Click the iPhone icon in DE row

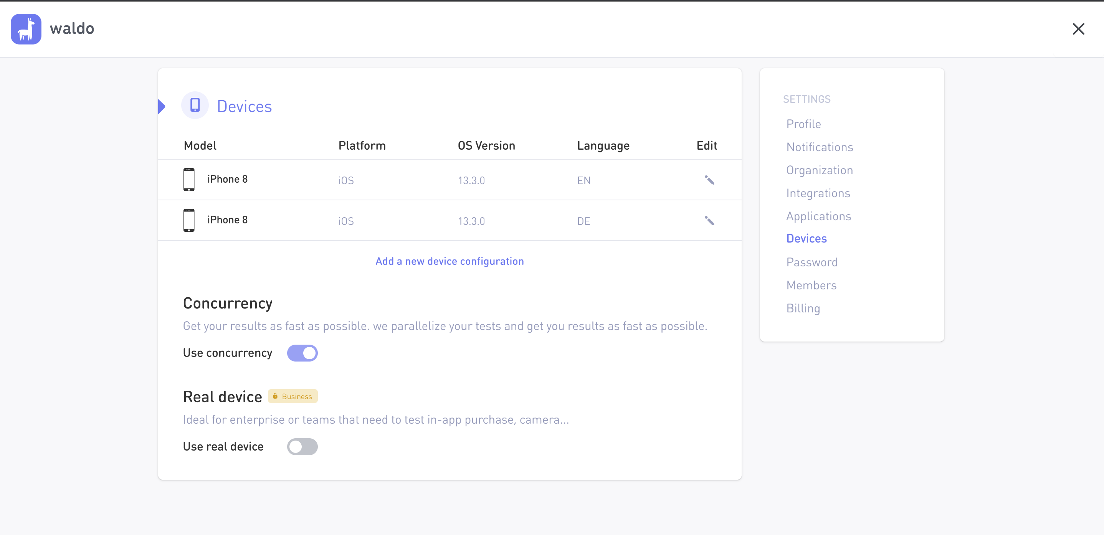189,220
